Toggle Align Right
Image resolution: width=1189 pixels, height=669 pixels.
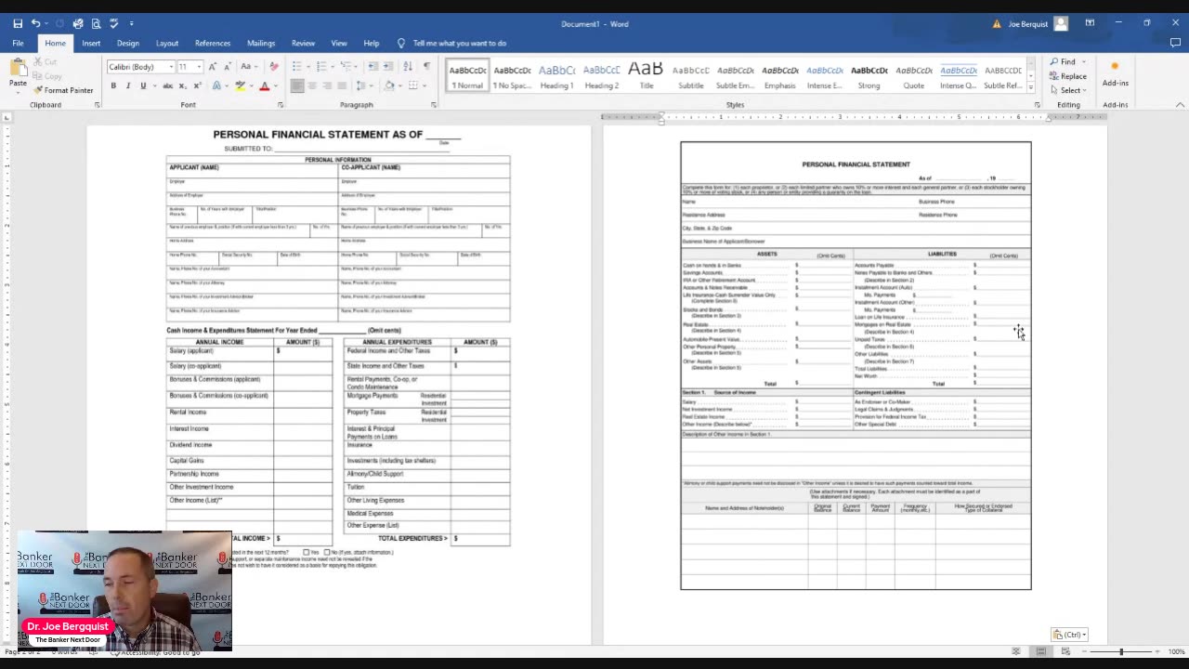pyautogui.click(x=327, y=85)
